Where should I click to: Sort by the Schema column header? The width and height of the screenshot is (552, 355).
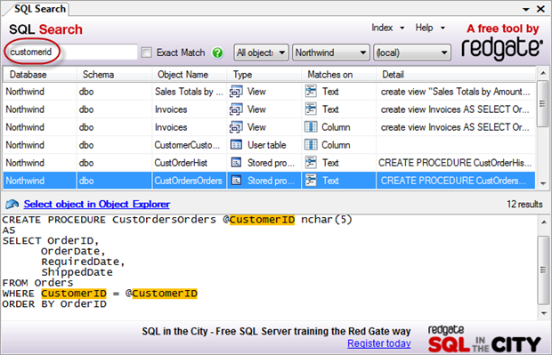tap(115, 75)
